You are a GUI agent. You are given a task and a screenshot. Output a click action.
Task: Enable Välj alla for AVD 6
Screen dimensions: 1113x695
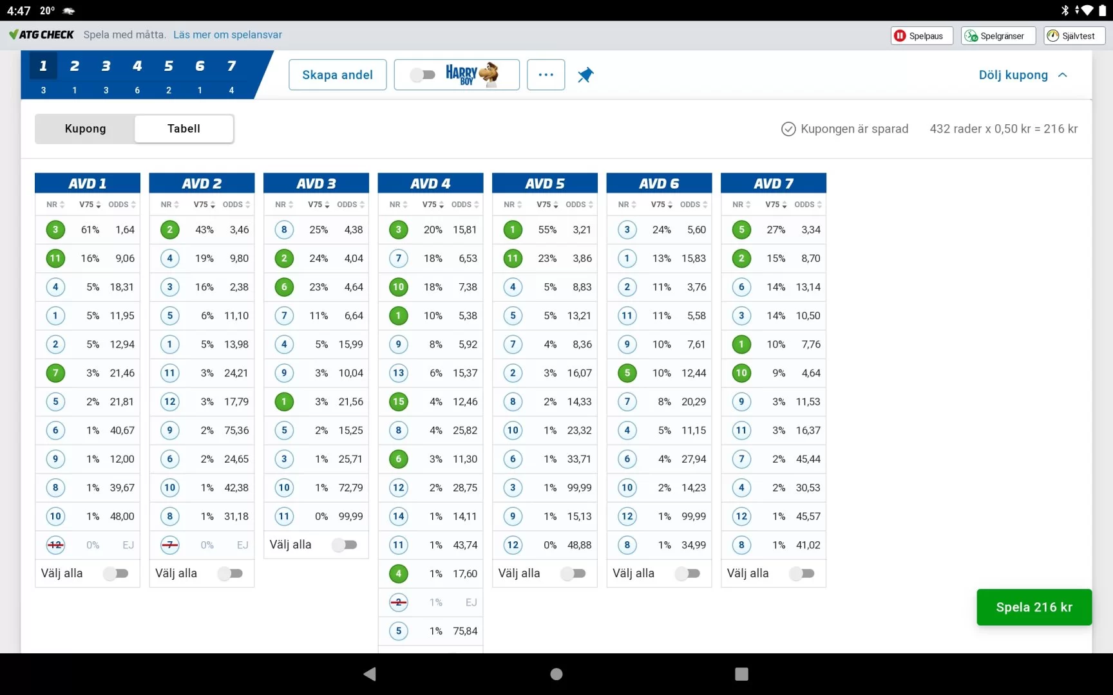[687, 573]
